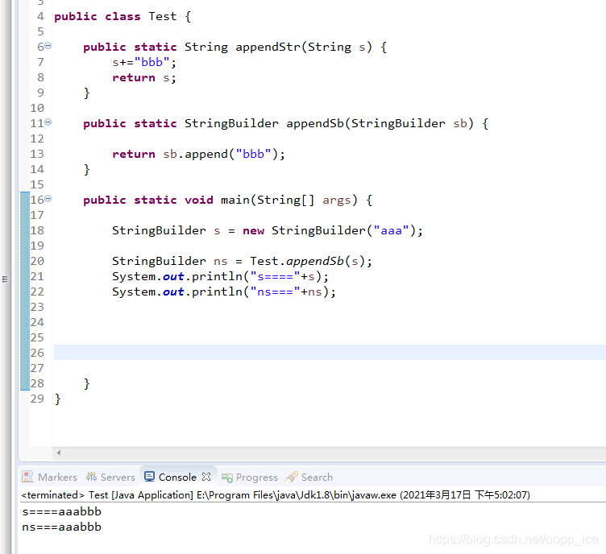Viewport: 606px width, 554px height.
Task: Click the "aaa" string literal
Action: 391,230
